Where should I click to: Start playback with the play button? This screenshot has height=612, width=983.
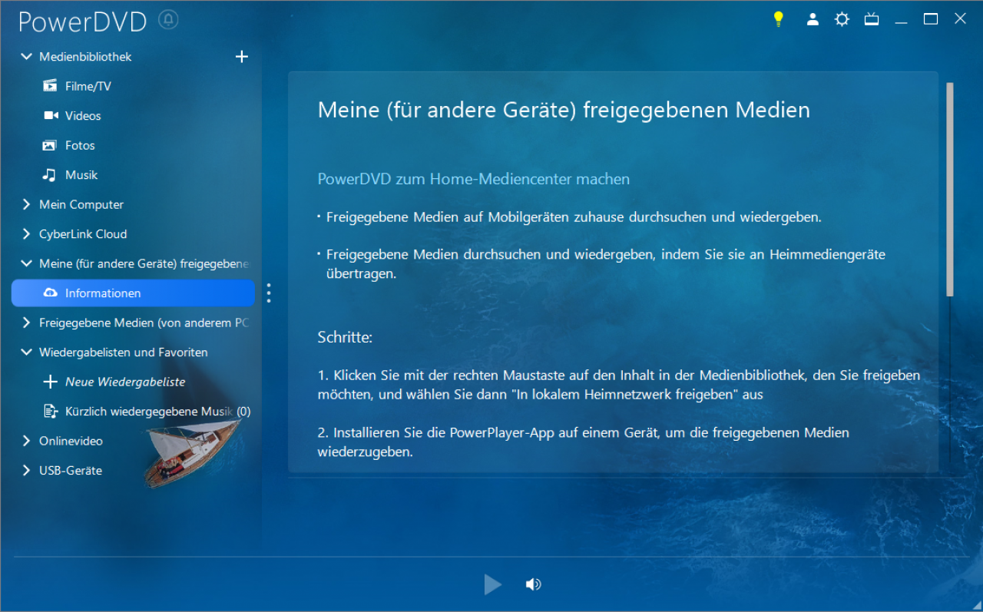(492, 584)
